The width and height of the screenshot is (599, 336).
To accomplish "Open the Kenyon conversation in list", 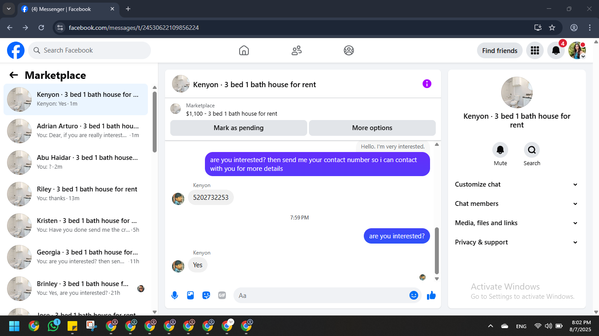I will point(75,99).
